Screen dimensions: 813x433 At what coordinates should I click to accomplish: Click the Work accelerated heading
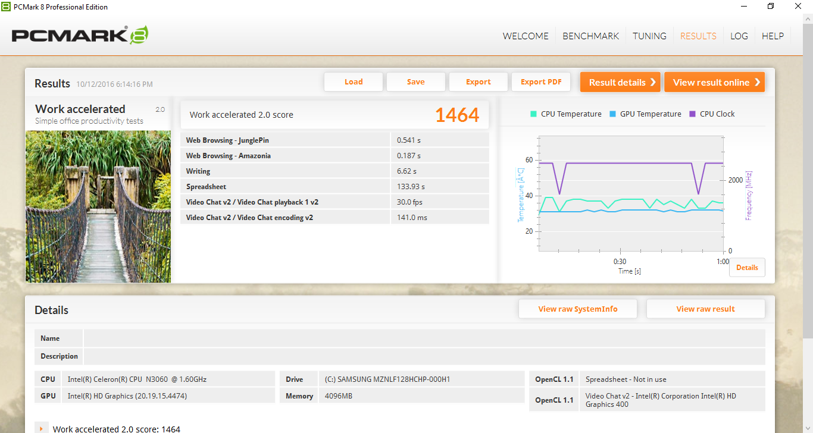click(80, 109)
